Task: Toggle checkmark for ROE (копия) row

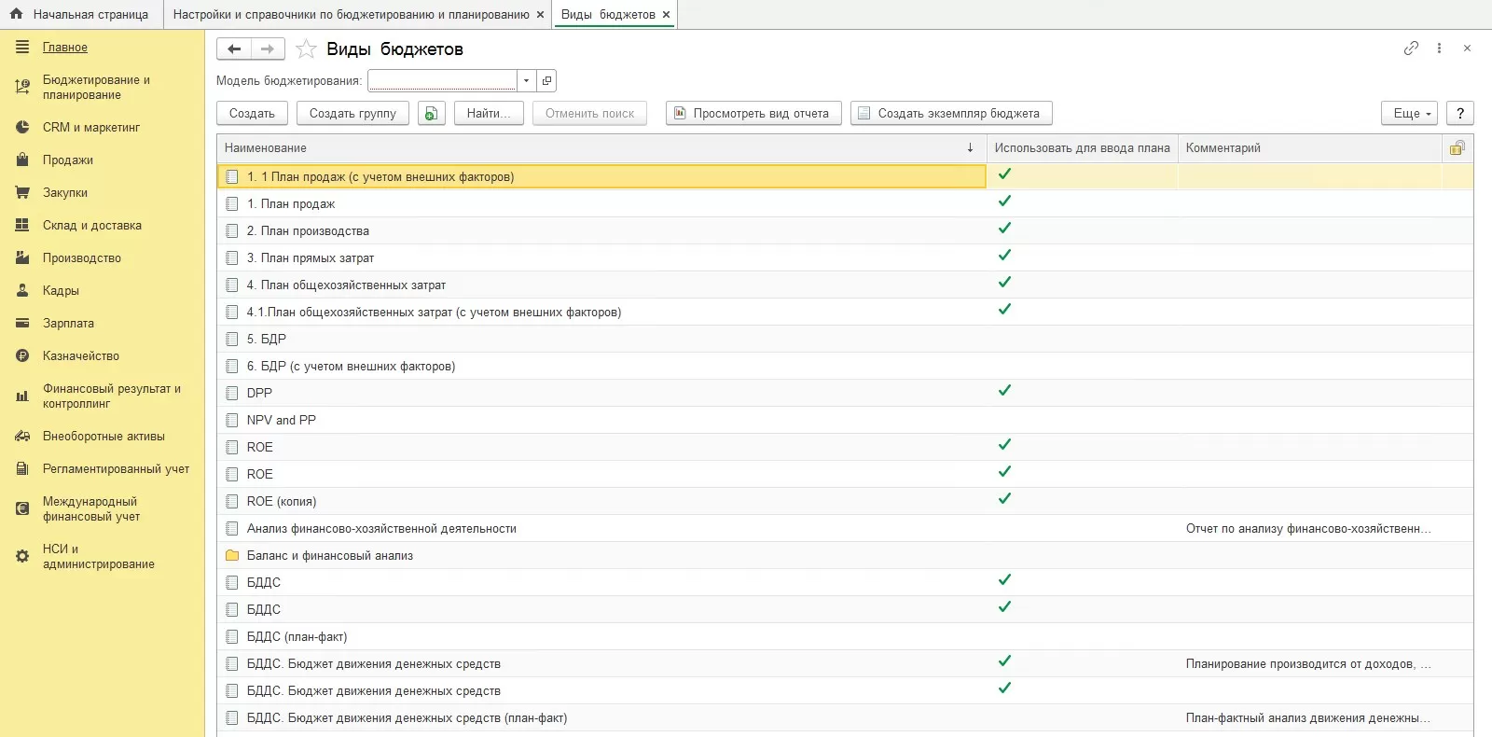Action: pyautogui.click(x=1004, y=499)
